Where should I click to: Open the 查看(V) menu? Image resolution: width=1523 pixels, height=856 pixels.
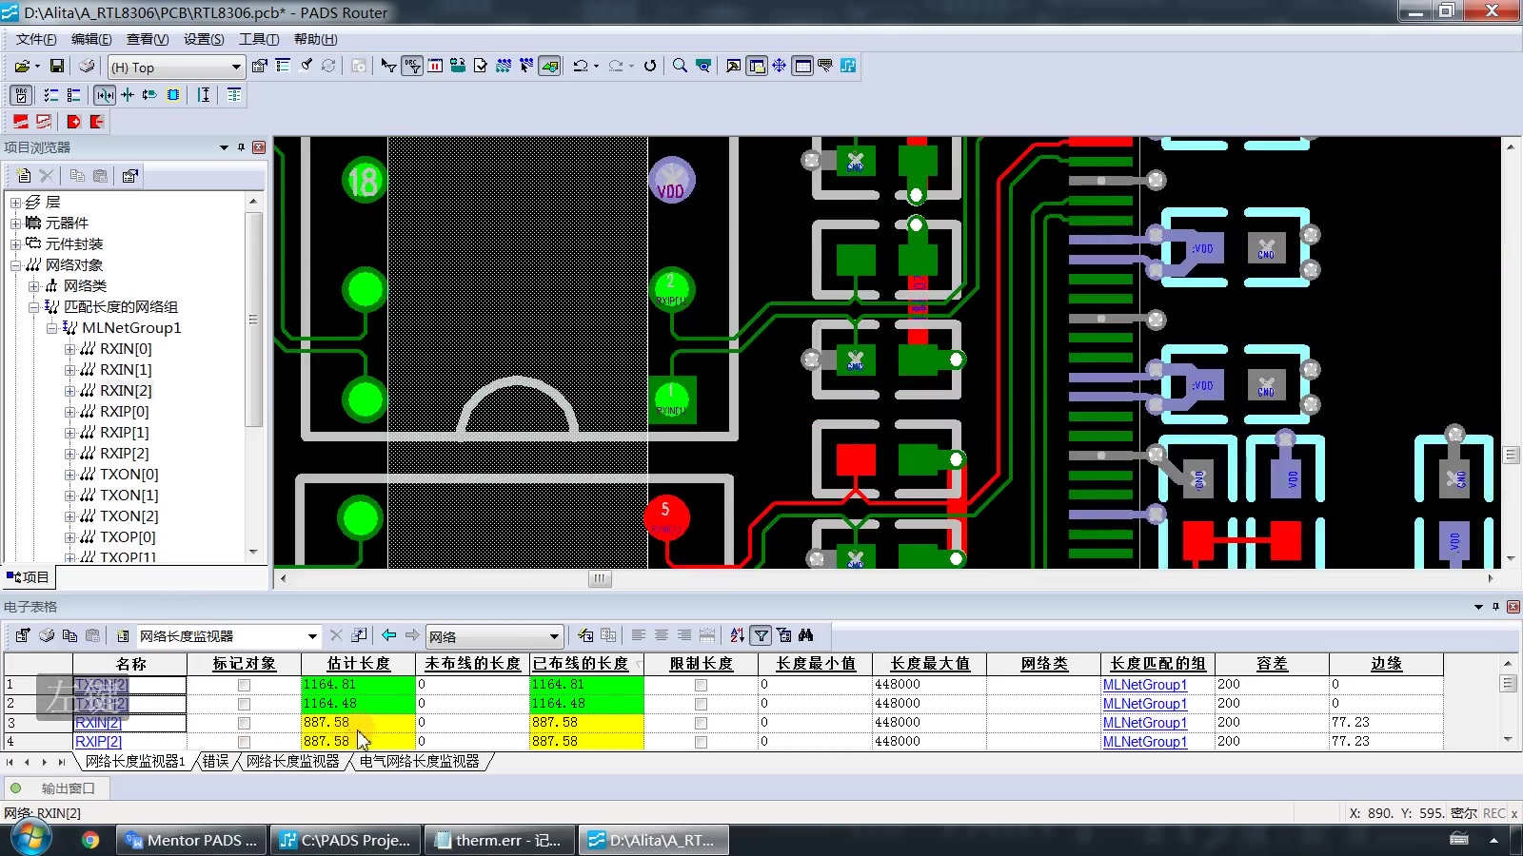148,39
